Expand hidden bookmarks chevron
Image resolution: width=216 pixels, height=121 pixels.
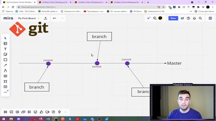[x=191, y=11]
